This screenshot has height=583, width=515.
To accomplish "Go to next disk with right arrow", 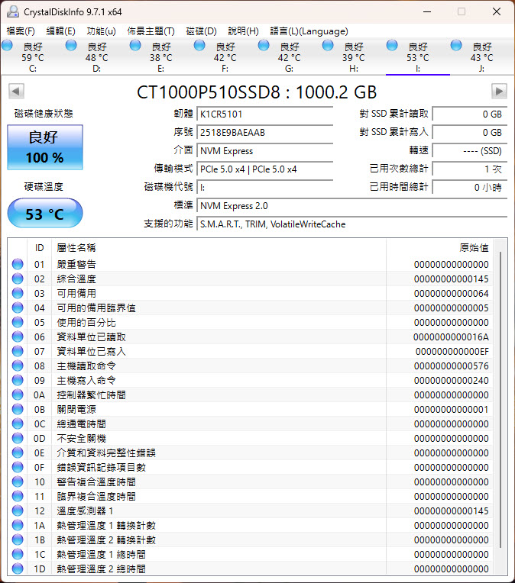I will (499, 91).
